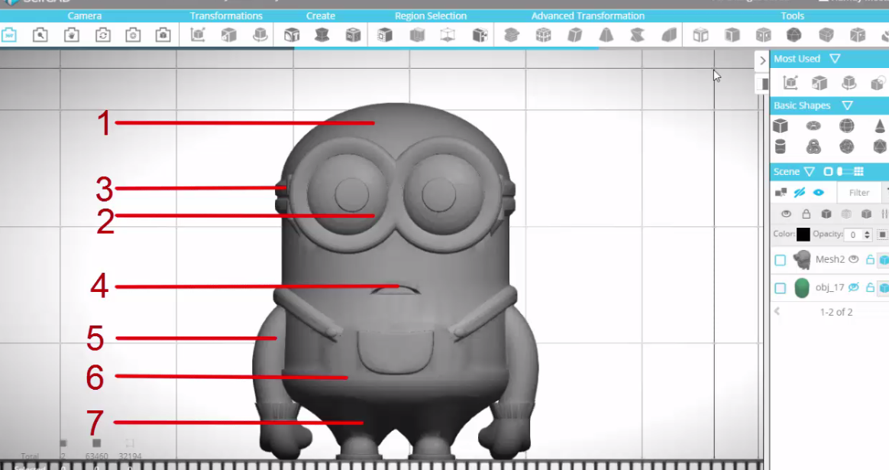Select the Taper tool (tapered pyramid icon)
Image resolution: width=889 pixels, height=470 pixels.
606,35
